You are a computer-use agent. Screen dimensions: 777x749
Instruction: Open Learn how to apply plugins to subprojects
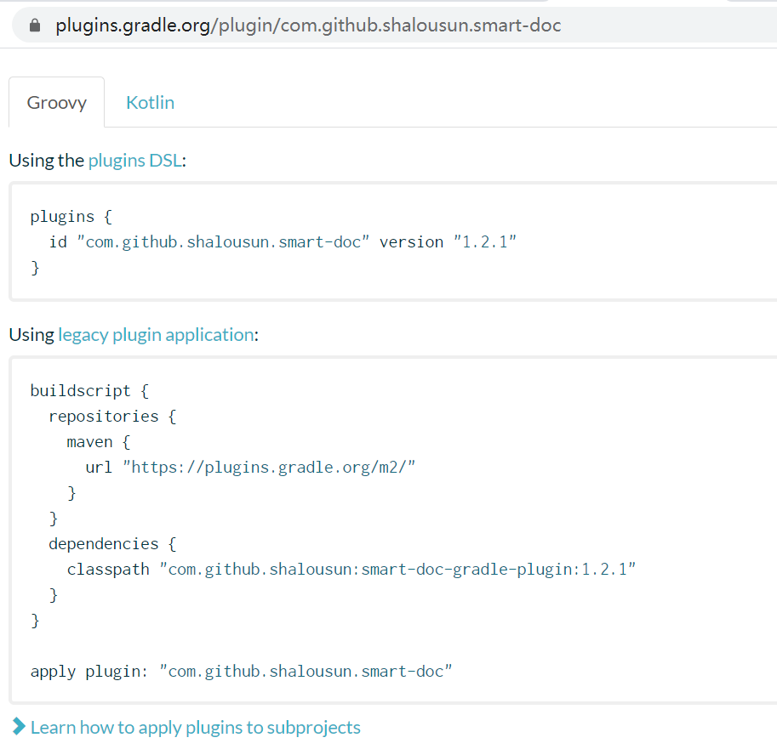point(195,727)
